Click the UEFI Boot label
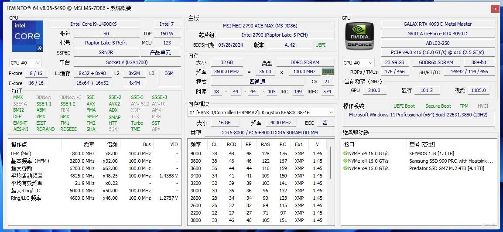The image size is (503, 232). pyautogui.click(x=404, y=106)
